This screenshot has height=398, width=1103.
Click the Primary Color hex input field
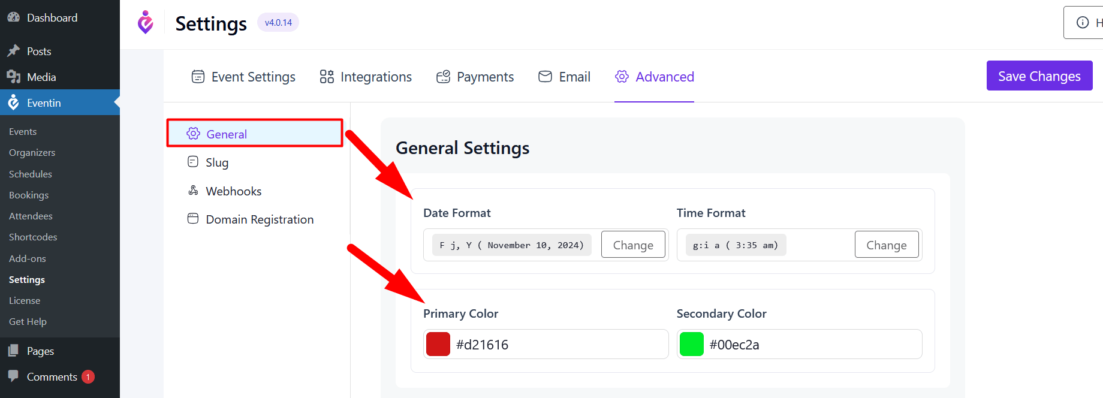pos(557,344)
